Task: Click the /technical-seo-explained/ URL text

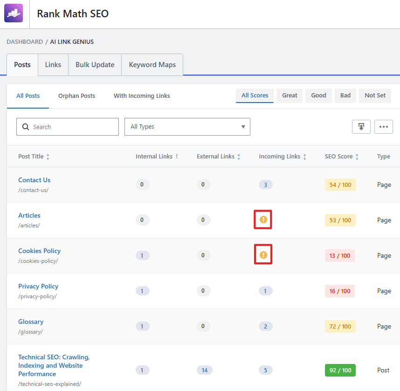Action: pyautogui.click(x=50, y=384)
